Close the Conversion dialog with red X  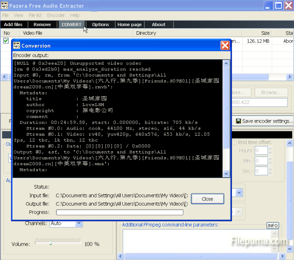coord(225,45)
